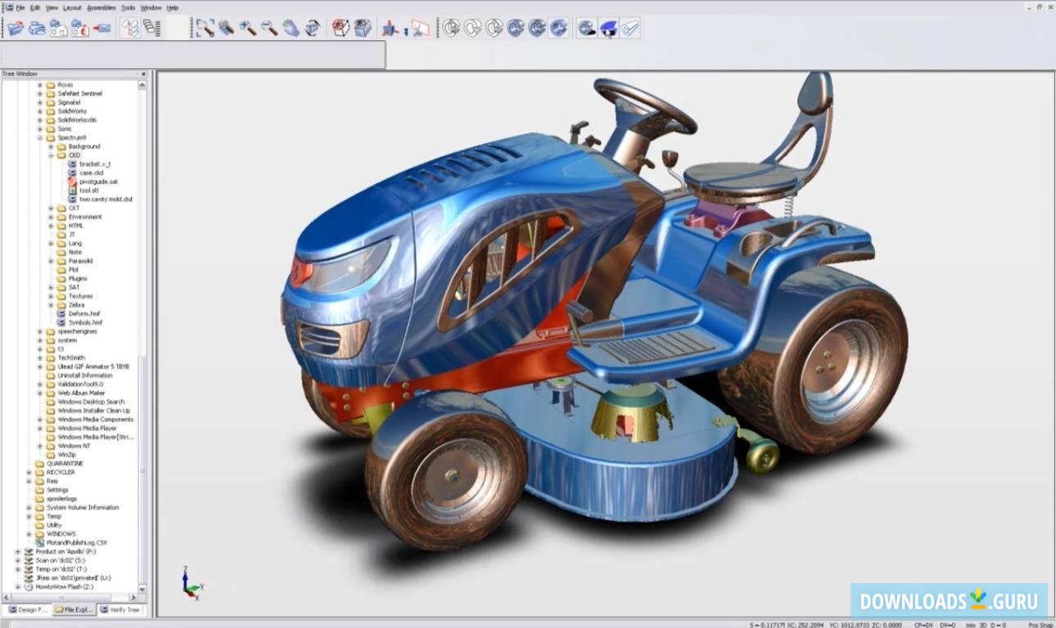Screen dimensions: 1056x628
Task: Click the red wireframe cube icon
Action: point(341,28)
